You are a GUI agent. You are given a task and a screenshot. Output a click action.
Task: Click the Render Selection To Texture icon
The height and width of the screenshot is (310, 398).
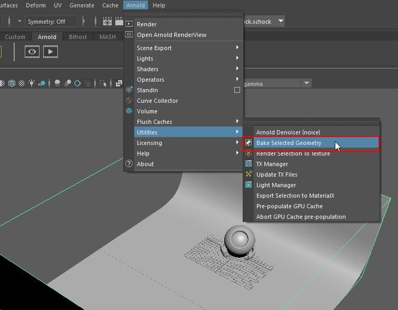pos(248,153)
